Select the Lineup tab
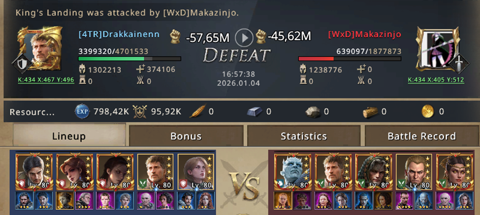Viewport: 480px width, 215px height. (x=69, y=135)
